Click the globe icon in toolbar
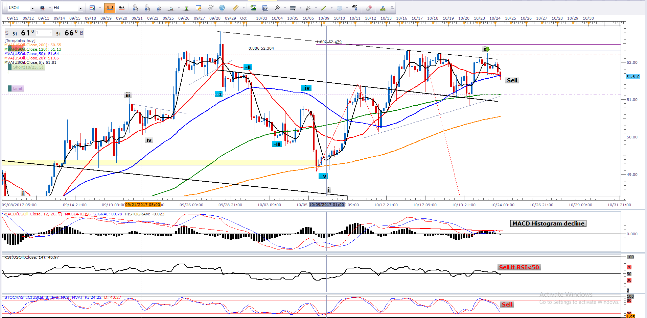 tap(222, 8)
